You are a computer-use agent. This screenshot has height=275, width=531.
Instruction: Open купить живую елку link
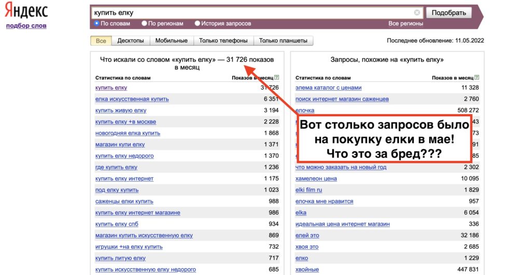pos(121,111)
